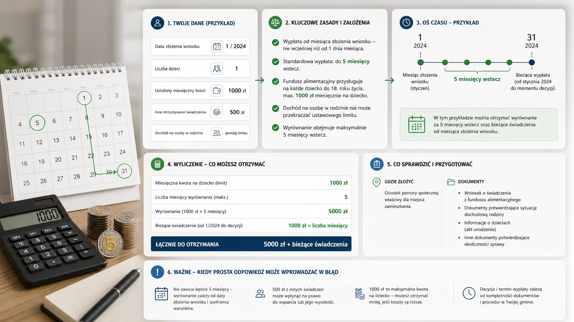The image size is (574, 322).
Task: Click the clock icon of "Oś czasu – przykład"
Action: [406, 22]
